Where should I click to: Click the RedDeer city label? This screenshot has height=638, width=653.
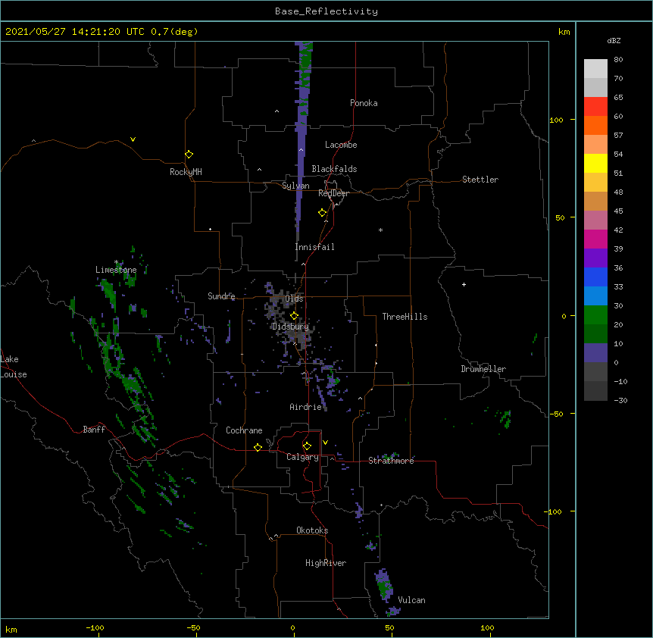pyautogui.click(x=333, y=193)
